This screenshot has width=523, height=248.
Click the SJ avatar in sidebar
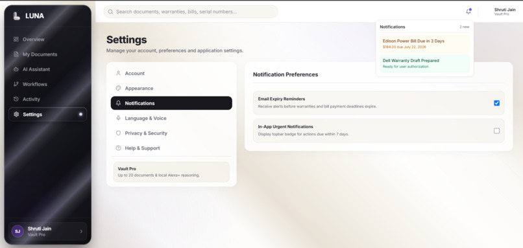18,231
